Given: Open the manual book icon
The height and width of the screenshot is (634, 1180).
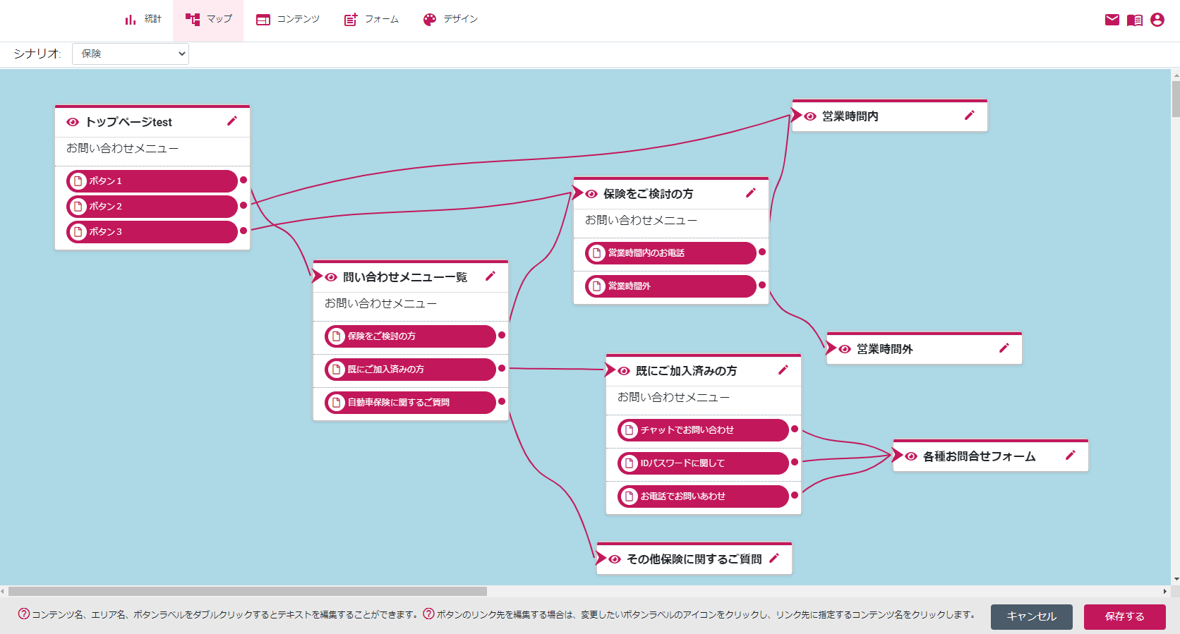Looking at the screenshot, I should tap(1135, 20).
